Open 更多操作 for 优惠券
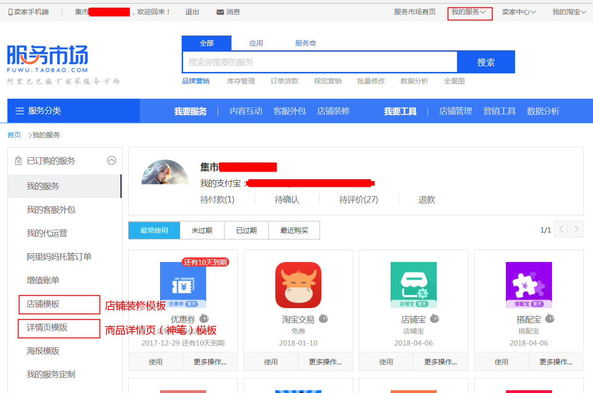Viewport: 593px width, 393px height. (x=210, y=362)
